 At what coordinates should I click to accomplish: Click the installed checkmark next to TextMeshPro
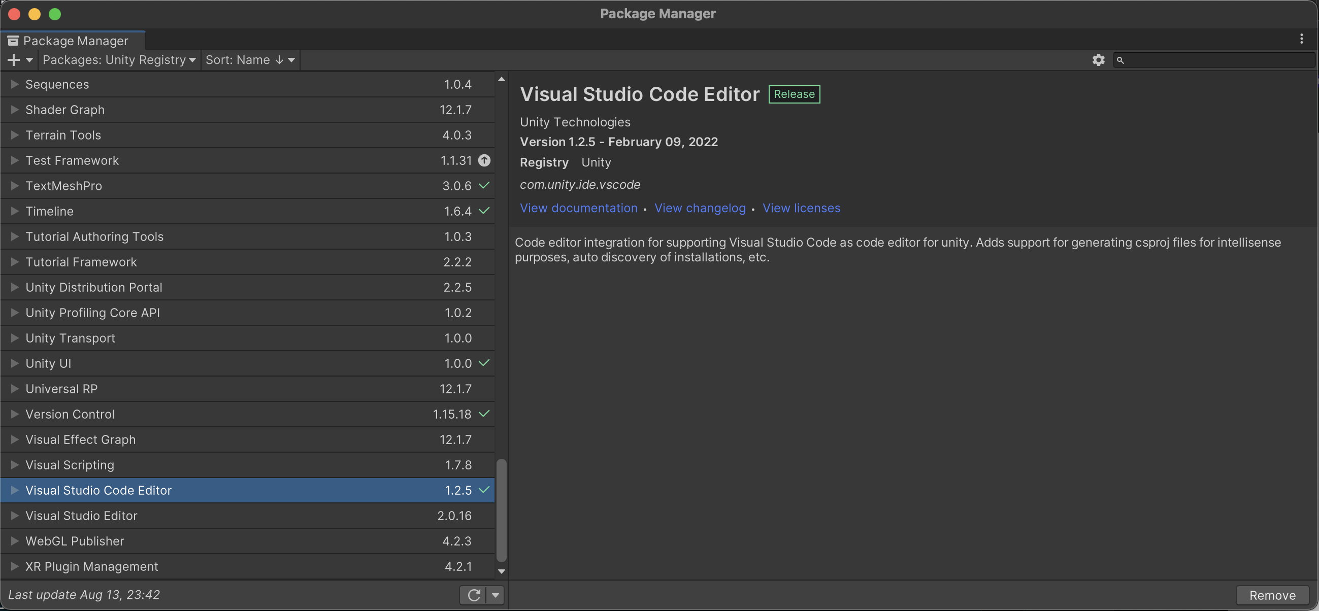(484, 185)
